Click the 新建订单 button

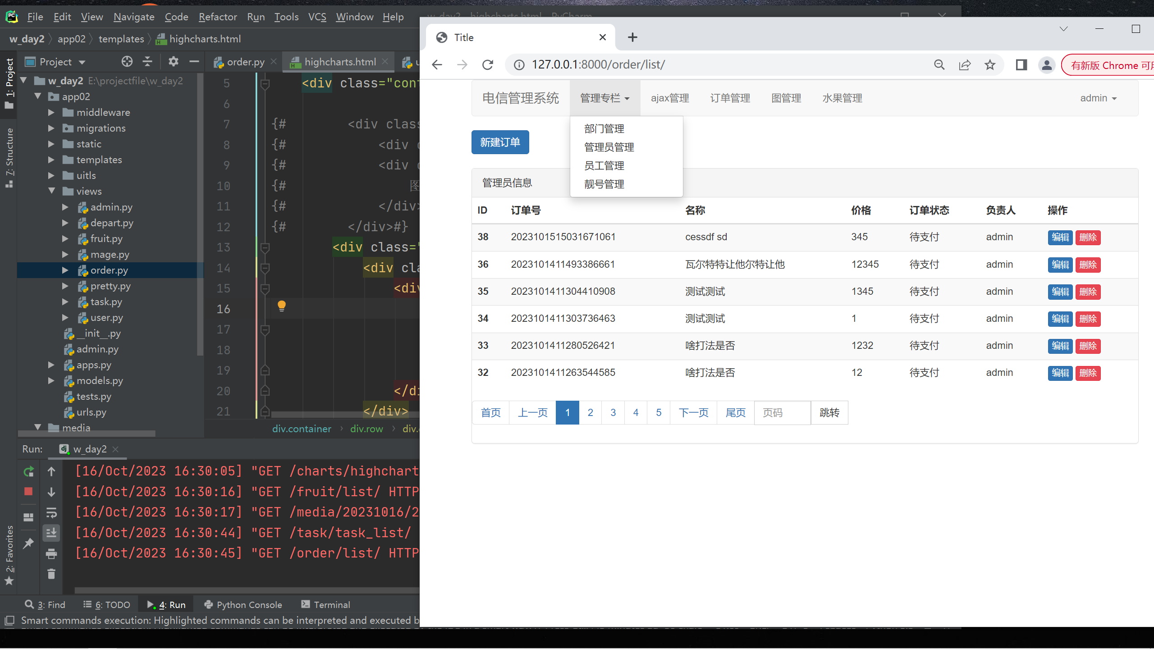pyautogui.click(x=501, y=142)
